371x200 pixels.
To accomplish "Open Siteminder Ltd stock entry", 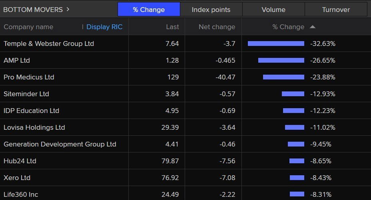I will (26, 94).
